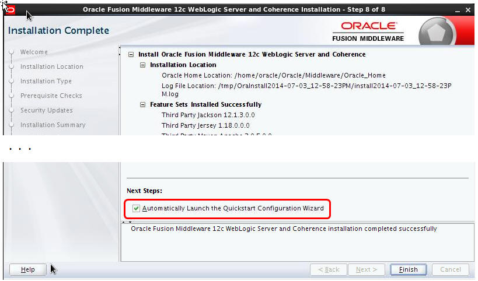Close the installer window
Screen dimensions: 478x281
(x=468, y=10)
